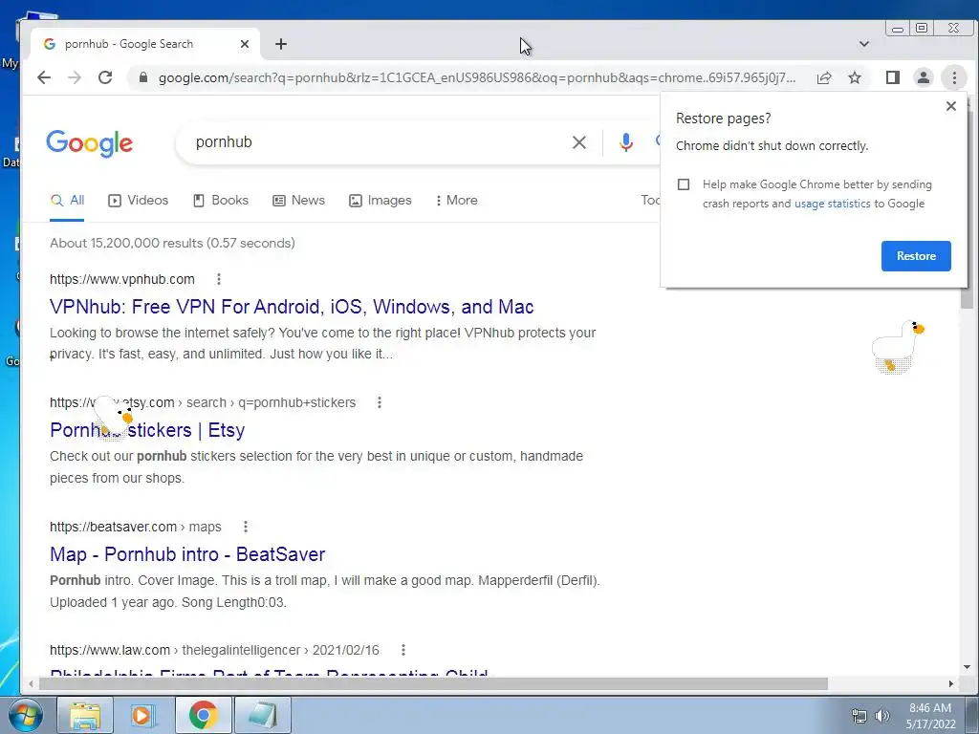Open the Chrome side panel icon

(x=893, y=77)
